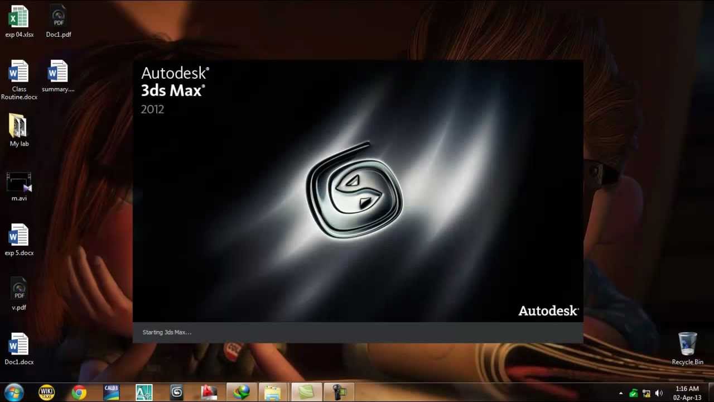Screen dimensions: 714x402
Task: Open the CALD3 taskbar shortcut
Action: point(112,393)
